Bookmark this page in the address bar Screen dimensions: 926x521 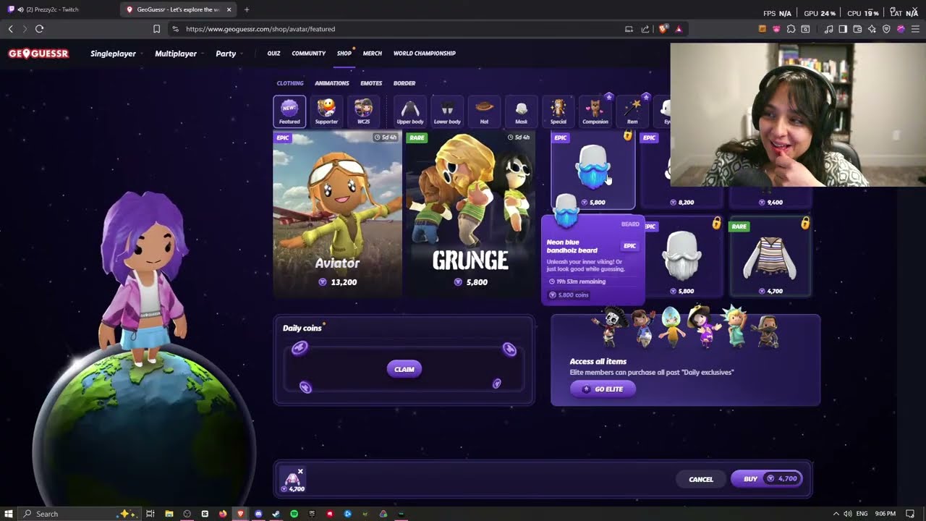(156, 29)
